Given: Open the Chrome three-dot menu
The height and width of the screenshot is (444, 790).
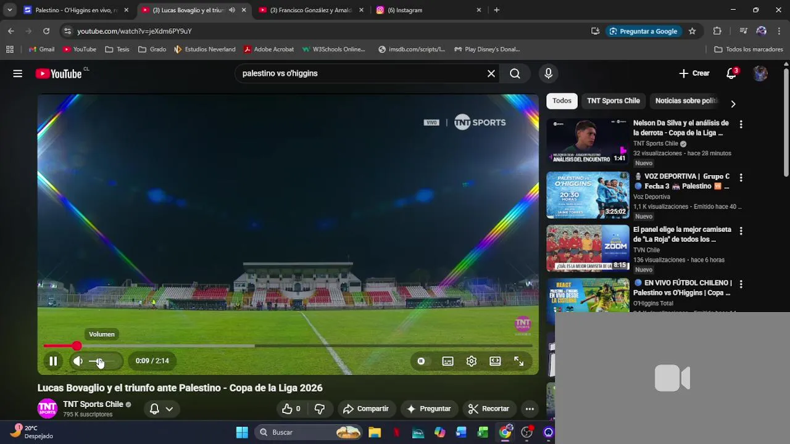Looking at the screenshot, I should (780, 31).
